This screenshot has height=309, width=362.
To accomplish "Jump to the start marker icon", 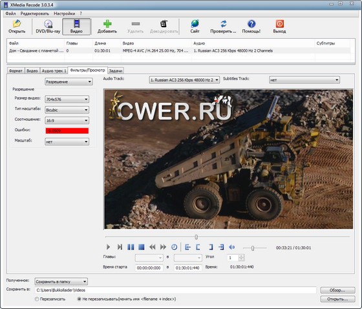I will tap(187, 247).
